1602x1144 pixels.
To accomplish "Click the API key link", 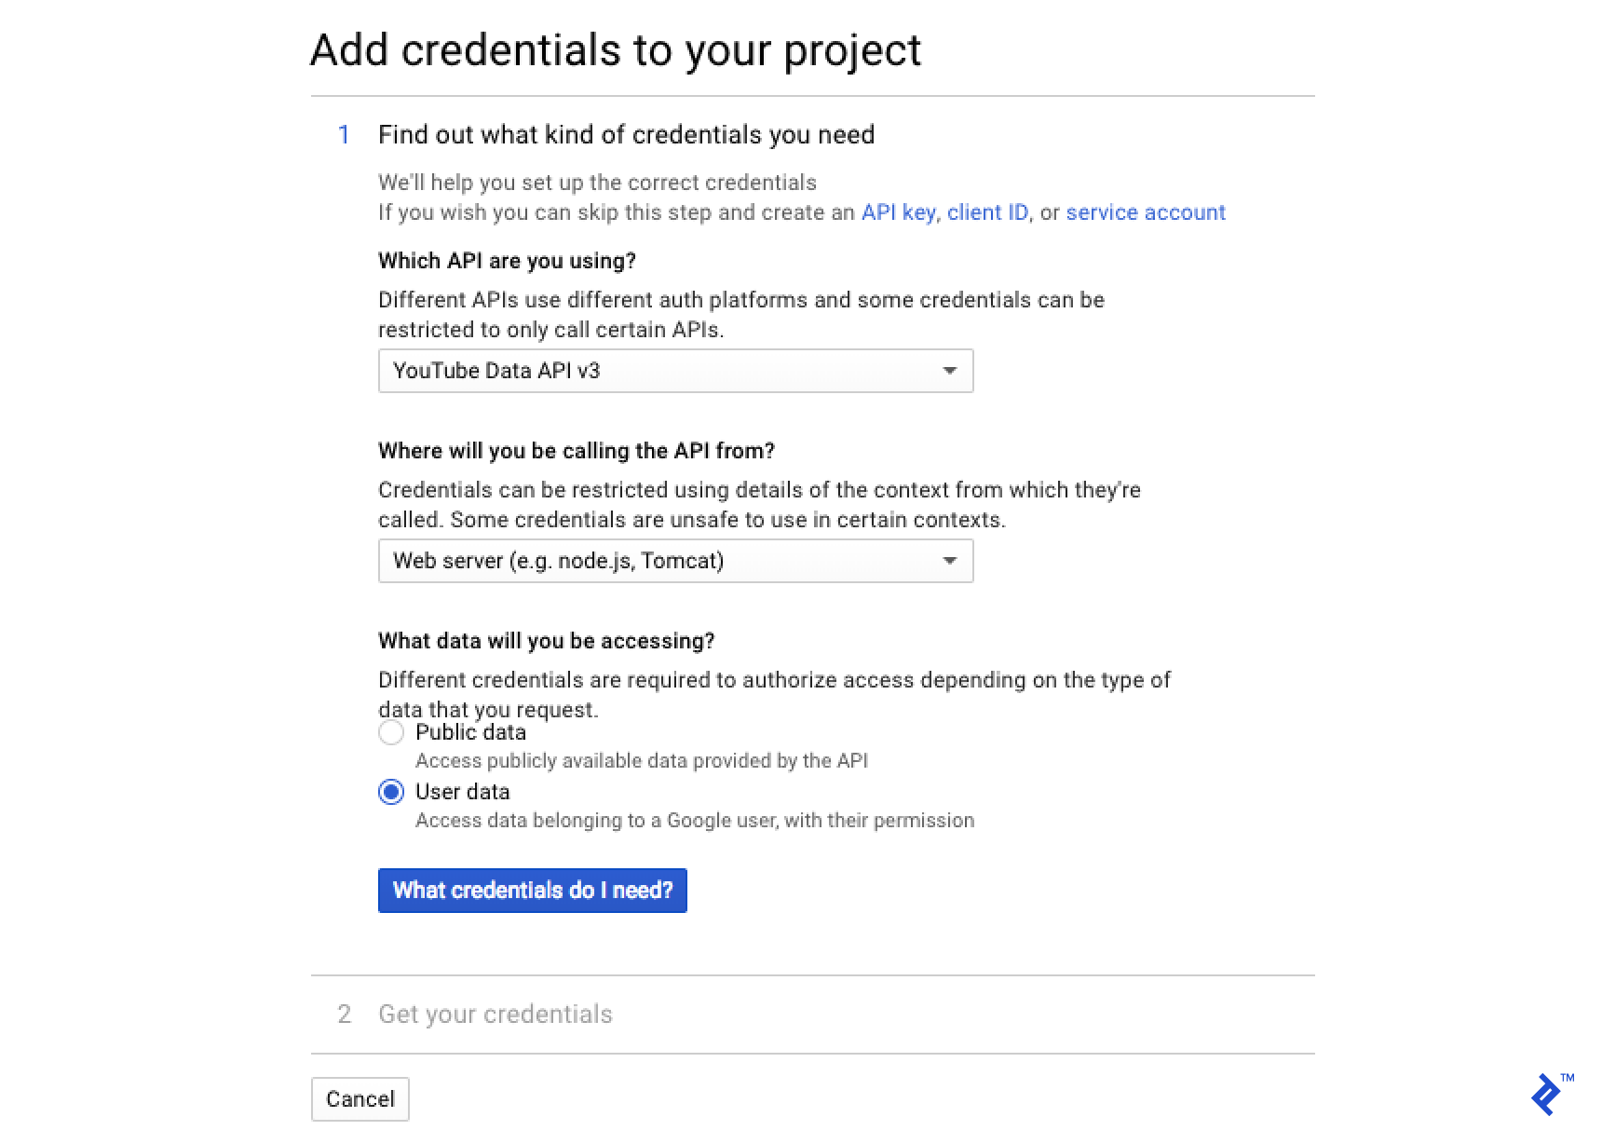I will [x=897, y=212].
